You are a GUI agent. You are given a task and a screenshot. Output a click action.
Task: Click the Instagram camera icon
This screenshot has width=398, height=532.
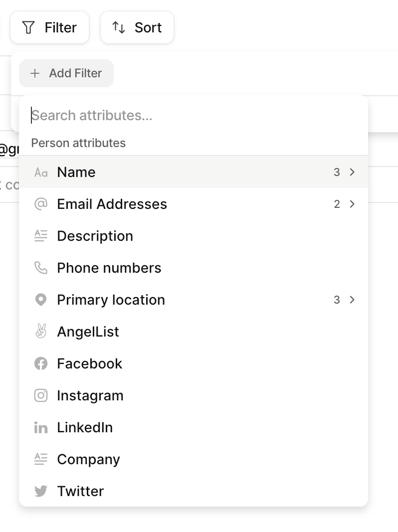coord(41,395)
